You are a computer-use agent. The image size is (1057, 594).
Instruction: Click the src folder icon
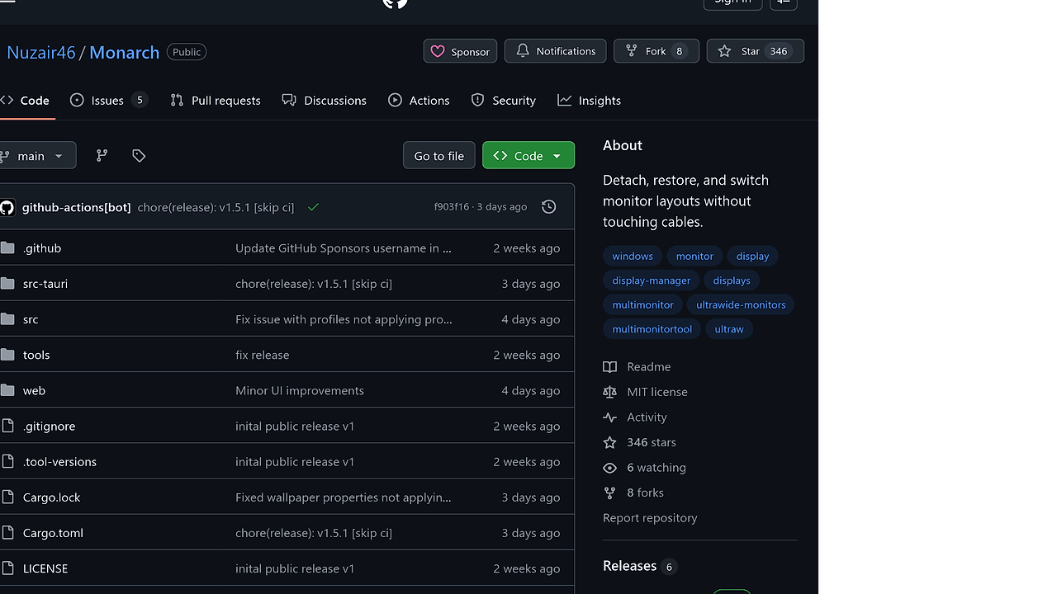coord(7,318)
